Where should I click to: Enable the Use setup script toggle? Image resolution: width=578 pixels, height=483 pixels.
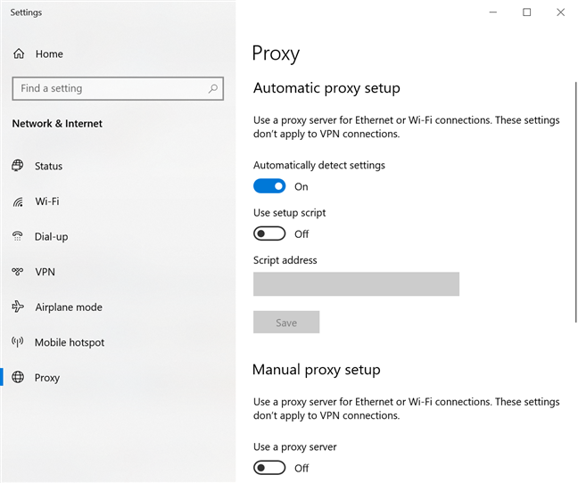click(x=269, y=233)
